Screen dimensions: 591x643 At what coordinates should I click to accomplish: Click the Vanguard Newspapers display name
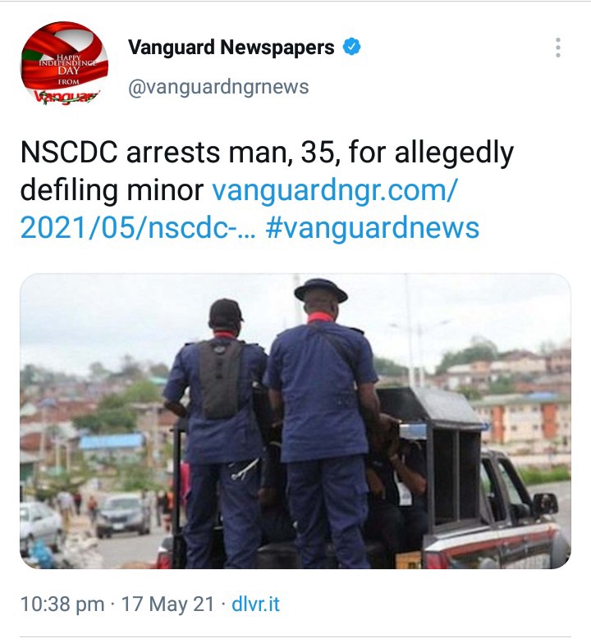(x=231, y=48)
